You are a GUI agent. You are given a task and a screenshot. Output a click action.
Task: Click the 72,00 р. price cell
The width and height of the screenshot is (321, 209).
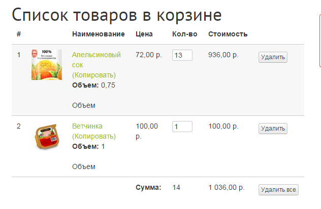(x=148, y=55)
